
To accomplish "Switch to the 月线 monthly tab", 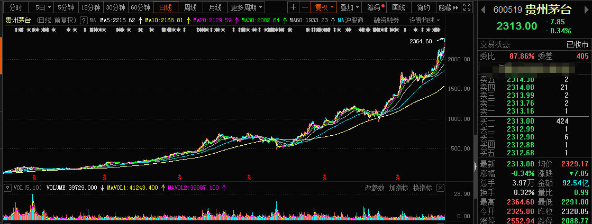I will [215, 7].
